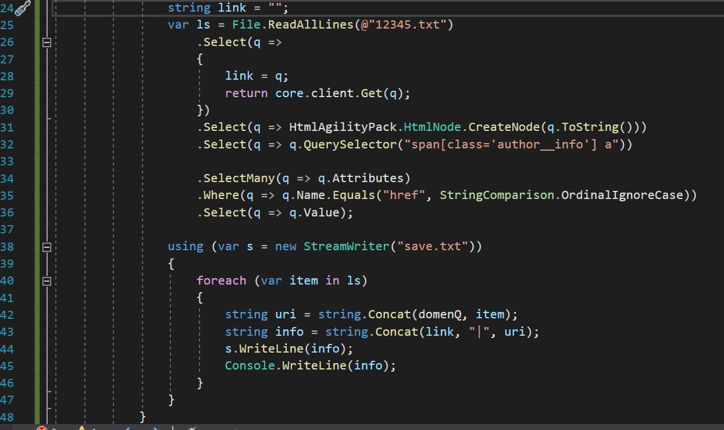724x430 pixels.
Task: Click line number 42 in the gutter
Action: click(7, 314)
